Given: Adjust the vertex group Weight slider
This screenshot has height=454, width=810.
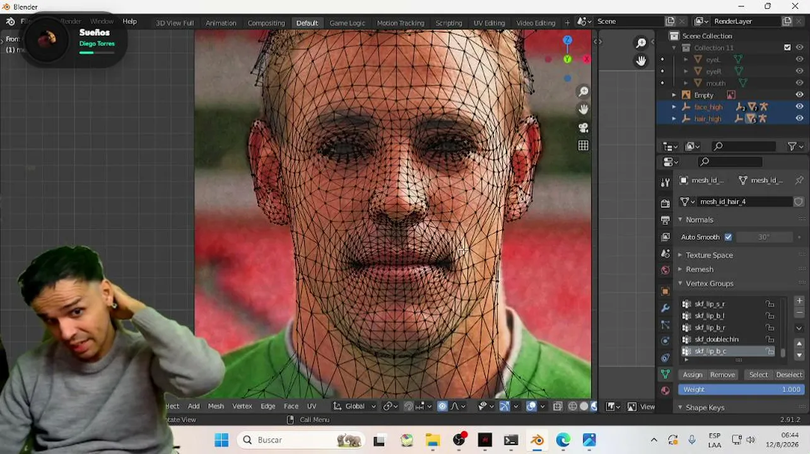Looking at the screenshot, I should coord(741,390).
